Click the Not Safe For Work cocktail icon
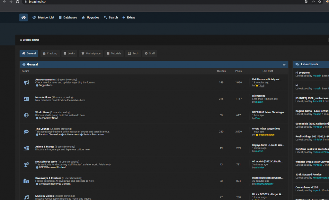This screenshot has height=200, width=329. pyautogui.click(x=26, y=164)
